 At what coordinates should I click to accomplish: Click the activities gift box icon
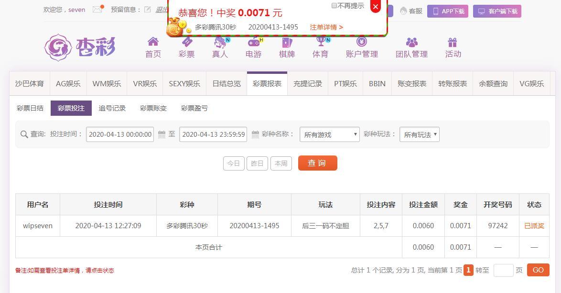coord(453,42)
